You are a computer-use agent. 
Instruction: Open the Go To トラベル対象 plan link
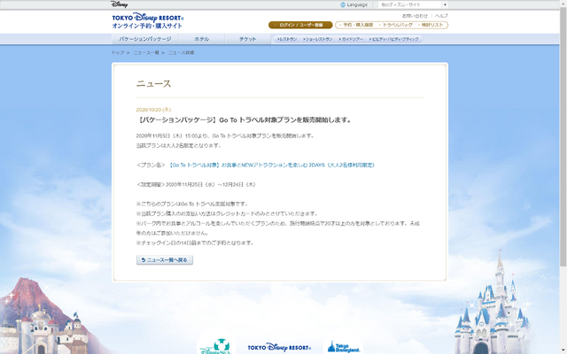pos(272,165)
